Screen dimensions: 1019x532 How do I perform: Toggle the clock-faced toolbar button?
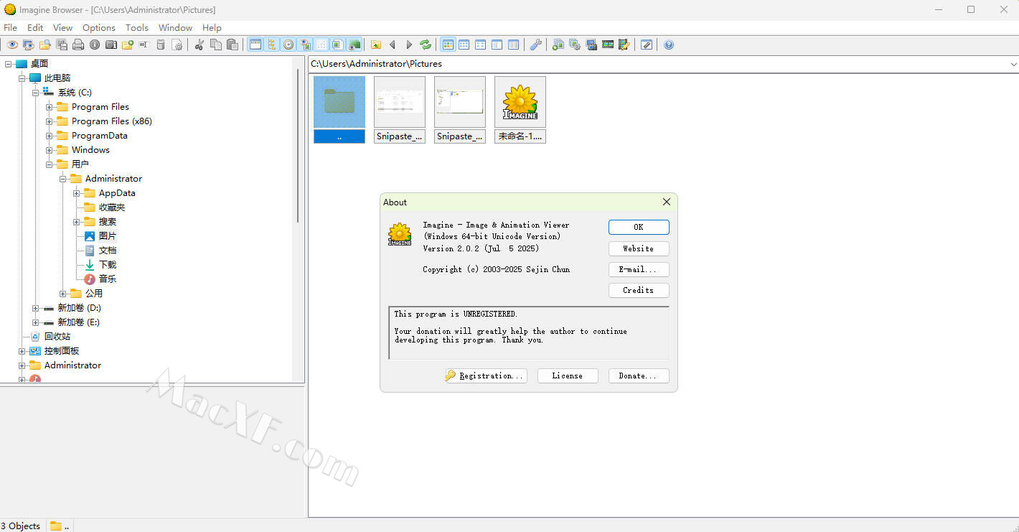click(288, 45)
